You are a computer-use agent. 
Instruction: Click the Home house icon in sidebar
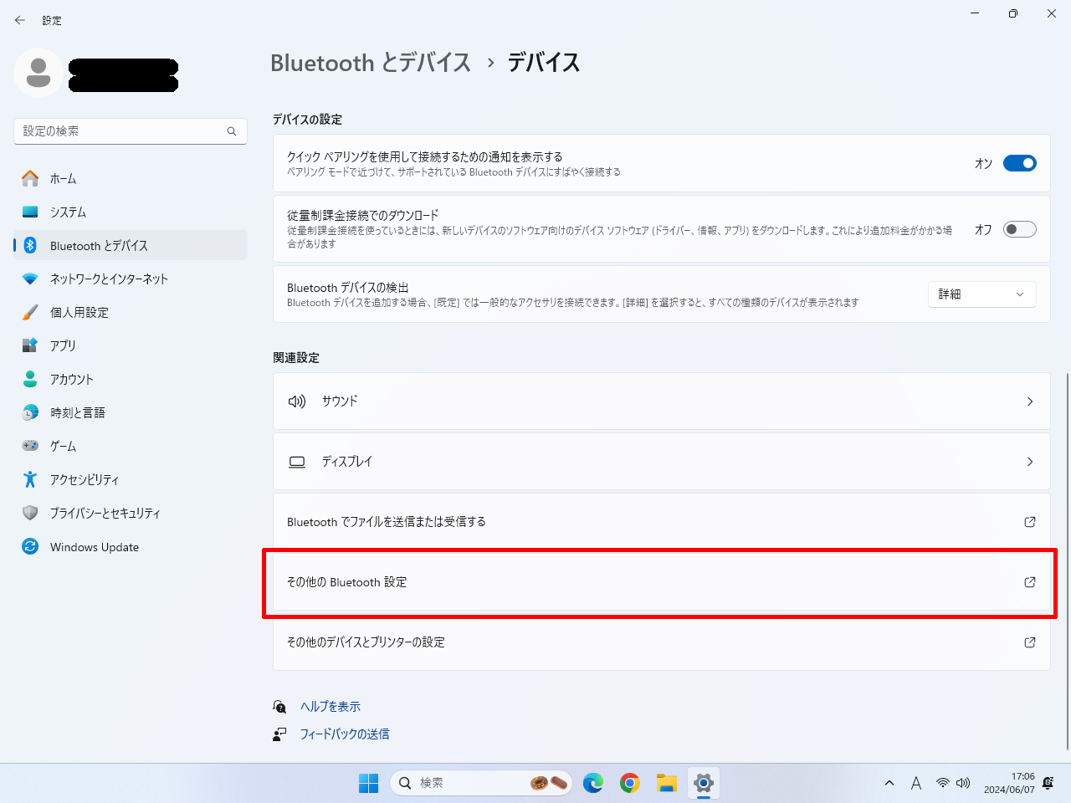coord(30,178)
